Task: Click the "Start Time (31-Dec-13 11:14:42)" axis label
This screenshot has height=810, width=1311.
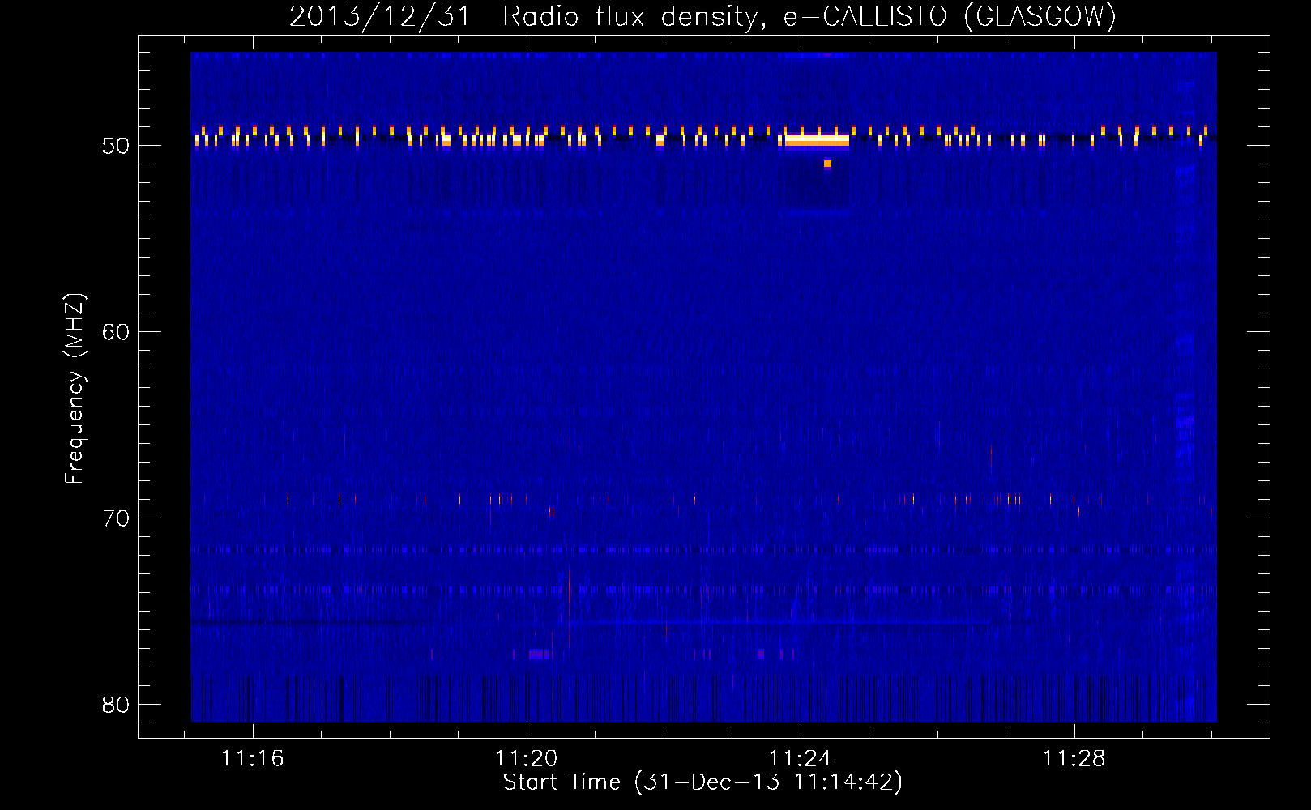Action: click(x=702, y=782)
